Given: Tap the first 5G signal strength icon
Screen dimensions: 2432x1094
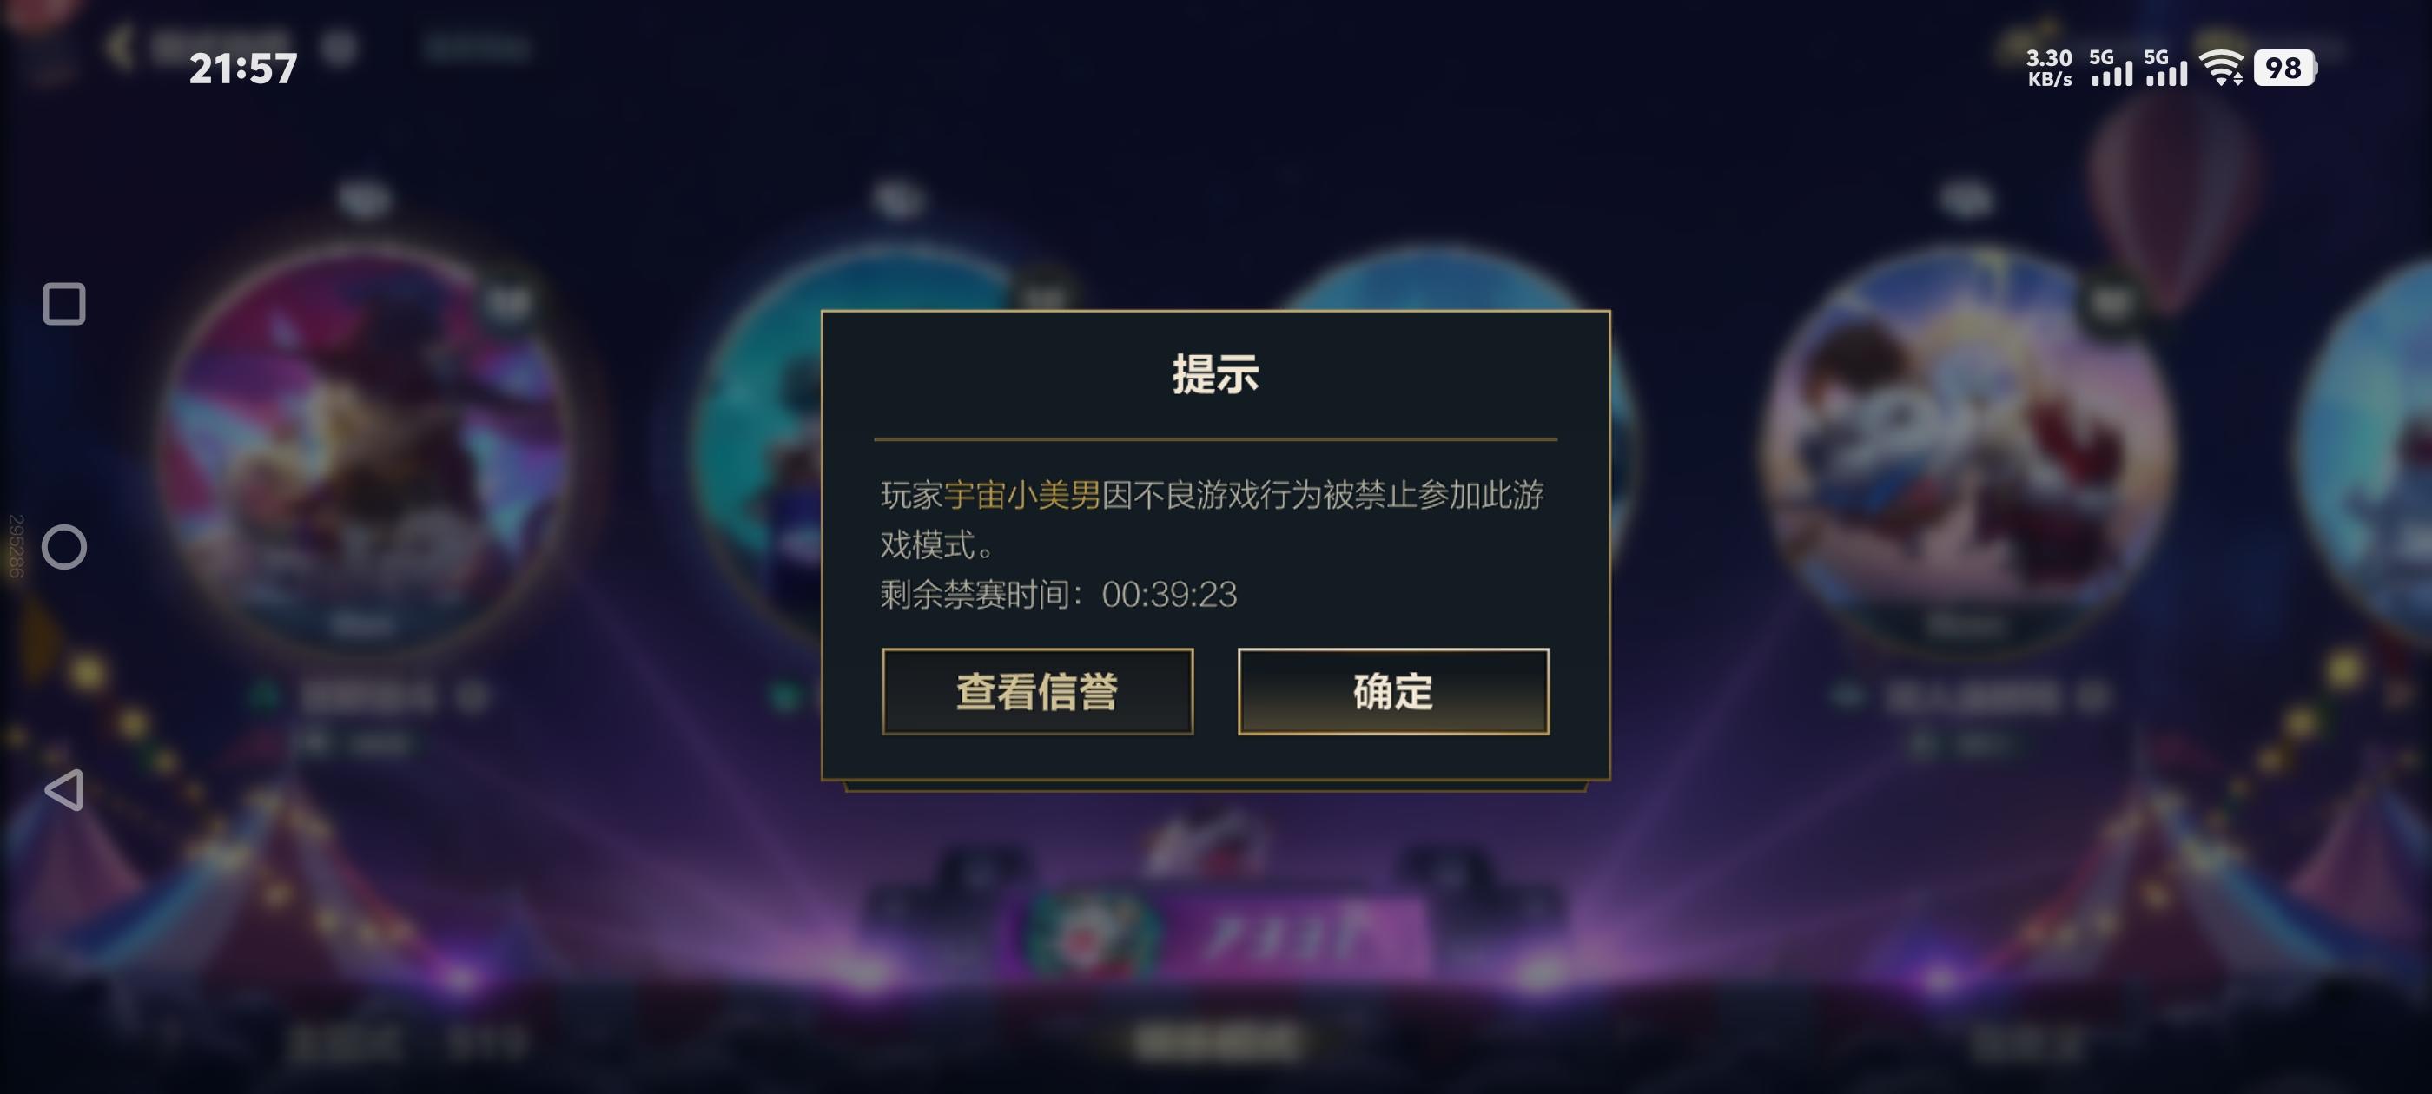Looking at the screenshot, I should click(x=2110, y=68).
